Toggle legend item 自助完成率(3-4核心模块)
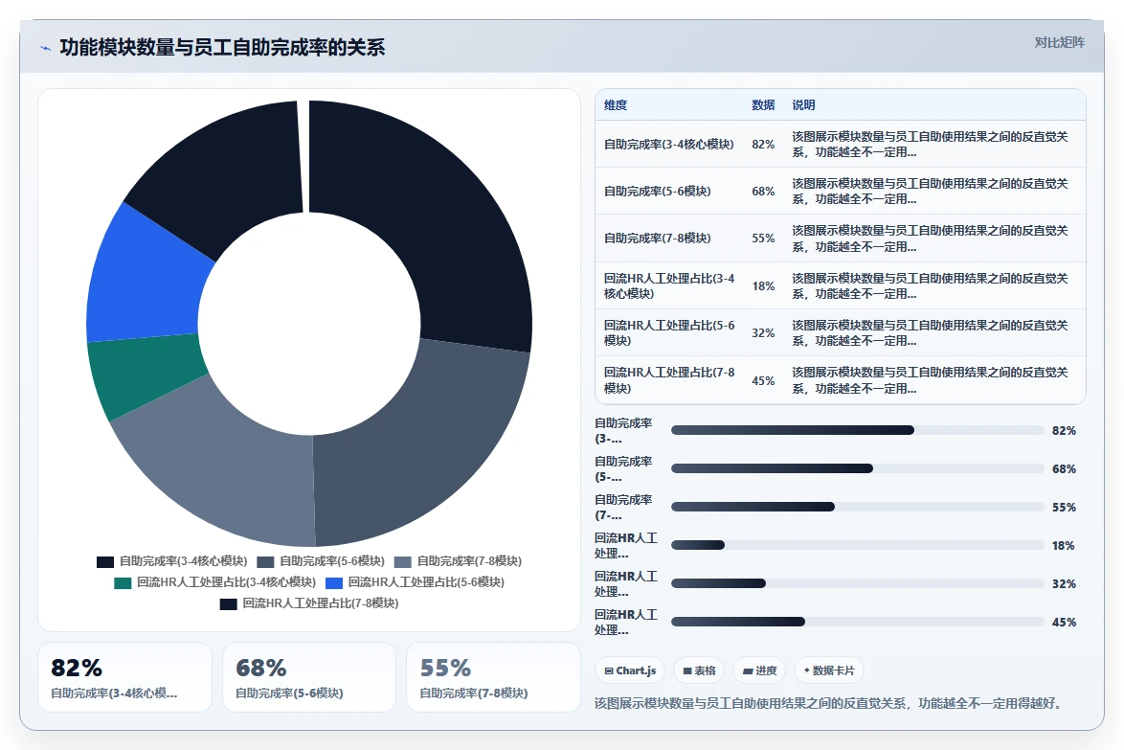 (x=172, y=561)
